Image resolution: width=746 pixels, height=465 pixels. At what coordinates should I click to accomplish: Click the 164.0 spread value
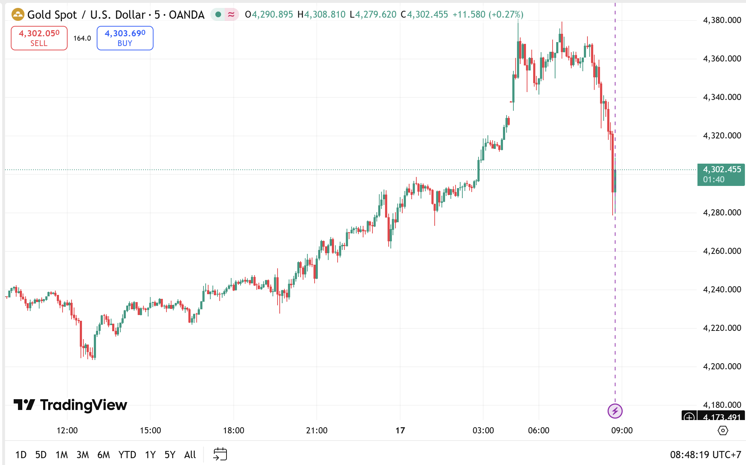(x=82, y=38)
